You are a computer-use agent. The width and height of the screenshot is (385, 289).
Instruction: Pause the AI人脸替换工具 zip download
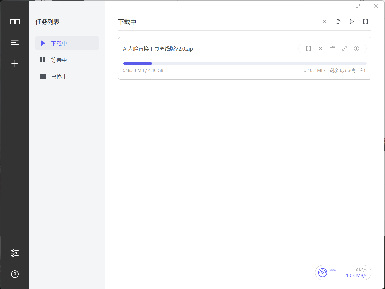[x=308, y=49]
